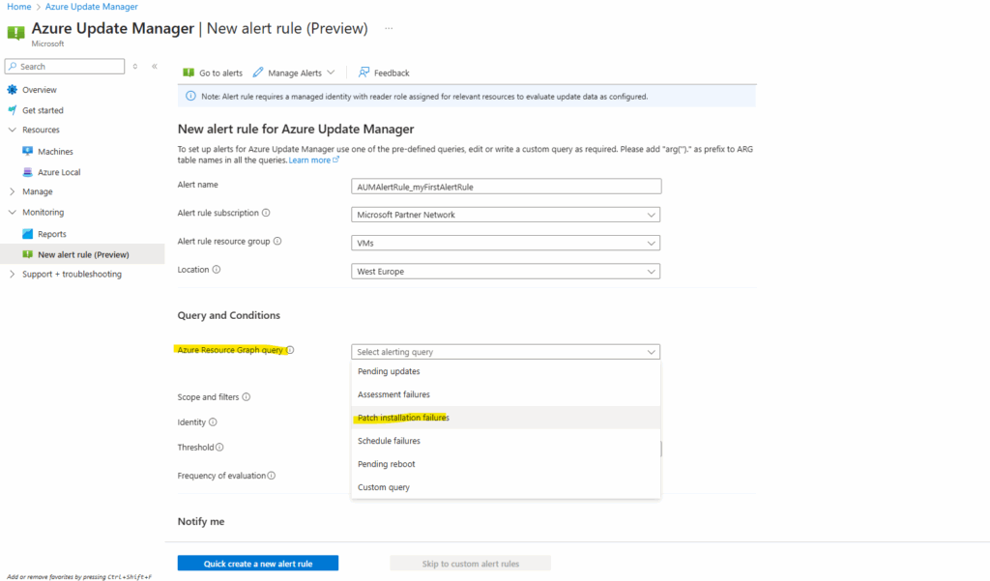Open the Location dropdown showing West Europe
The width and height of the screenshot is (990, 581).
506,272
